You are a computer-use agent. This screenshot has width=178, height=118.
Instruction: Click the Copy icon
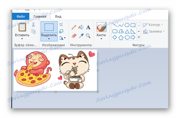click(34, 31)
